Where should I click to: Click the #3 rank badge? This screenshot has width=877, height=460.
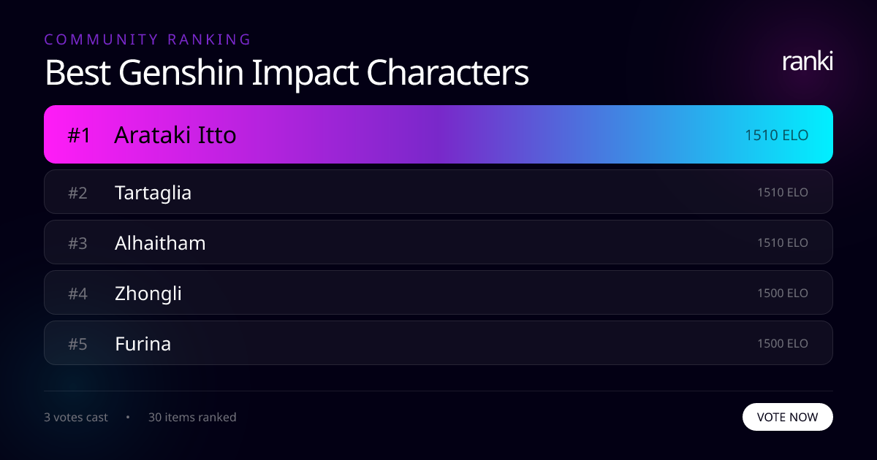pos(77,242)
